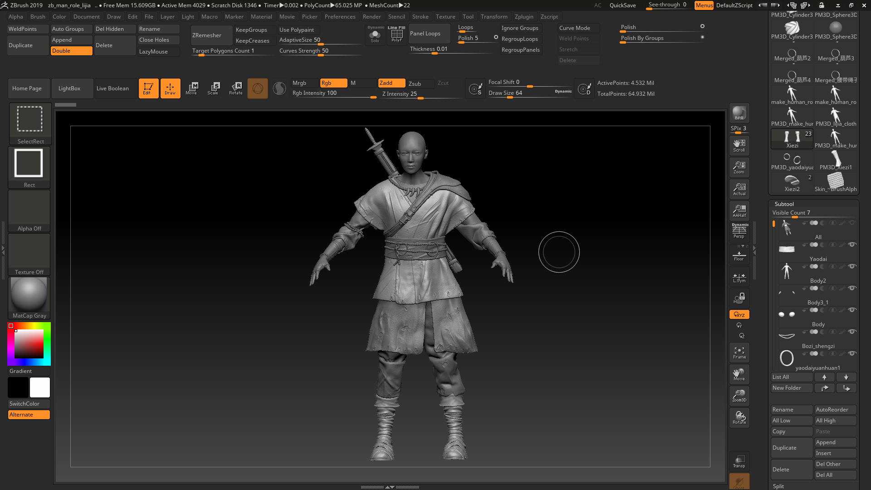Click the QuickSave button

pyautogui.click(x=622, y=5)
